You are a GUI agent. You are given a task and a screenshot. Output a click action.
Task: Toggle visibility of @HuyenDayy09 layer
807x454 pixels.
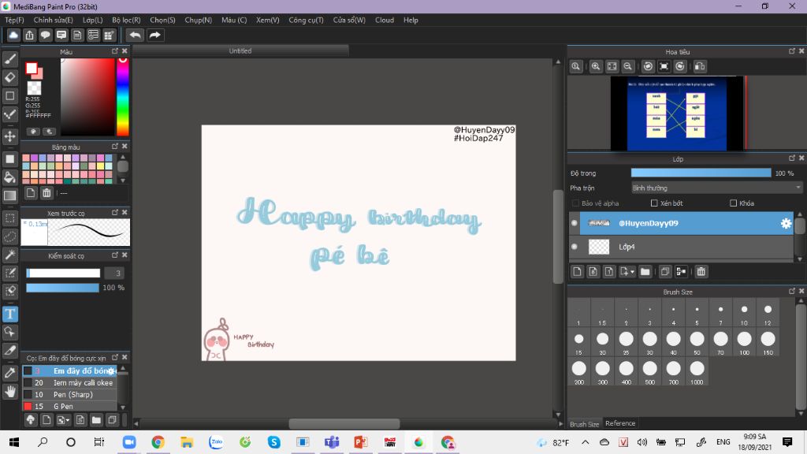575,223
